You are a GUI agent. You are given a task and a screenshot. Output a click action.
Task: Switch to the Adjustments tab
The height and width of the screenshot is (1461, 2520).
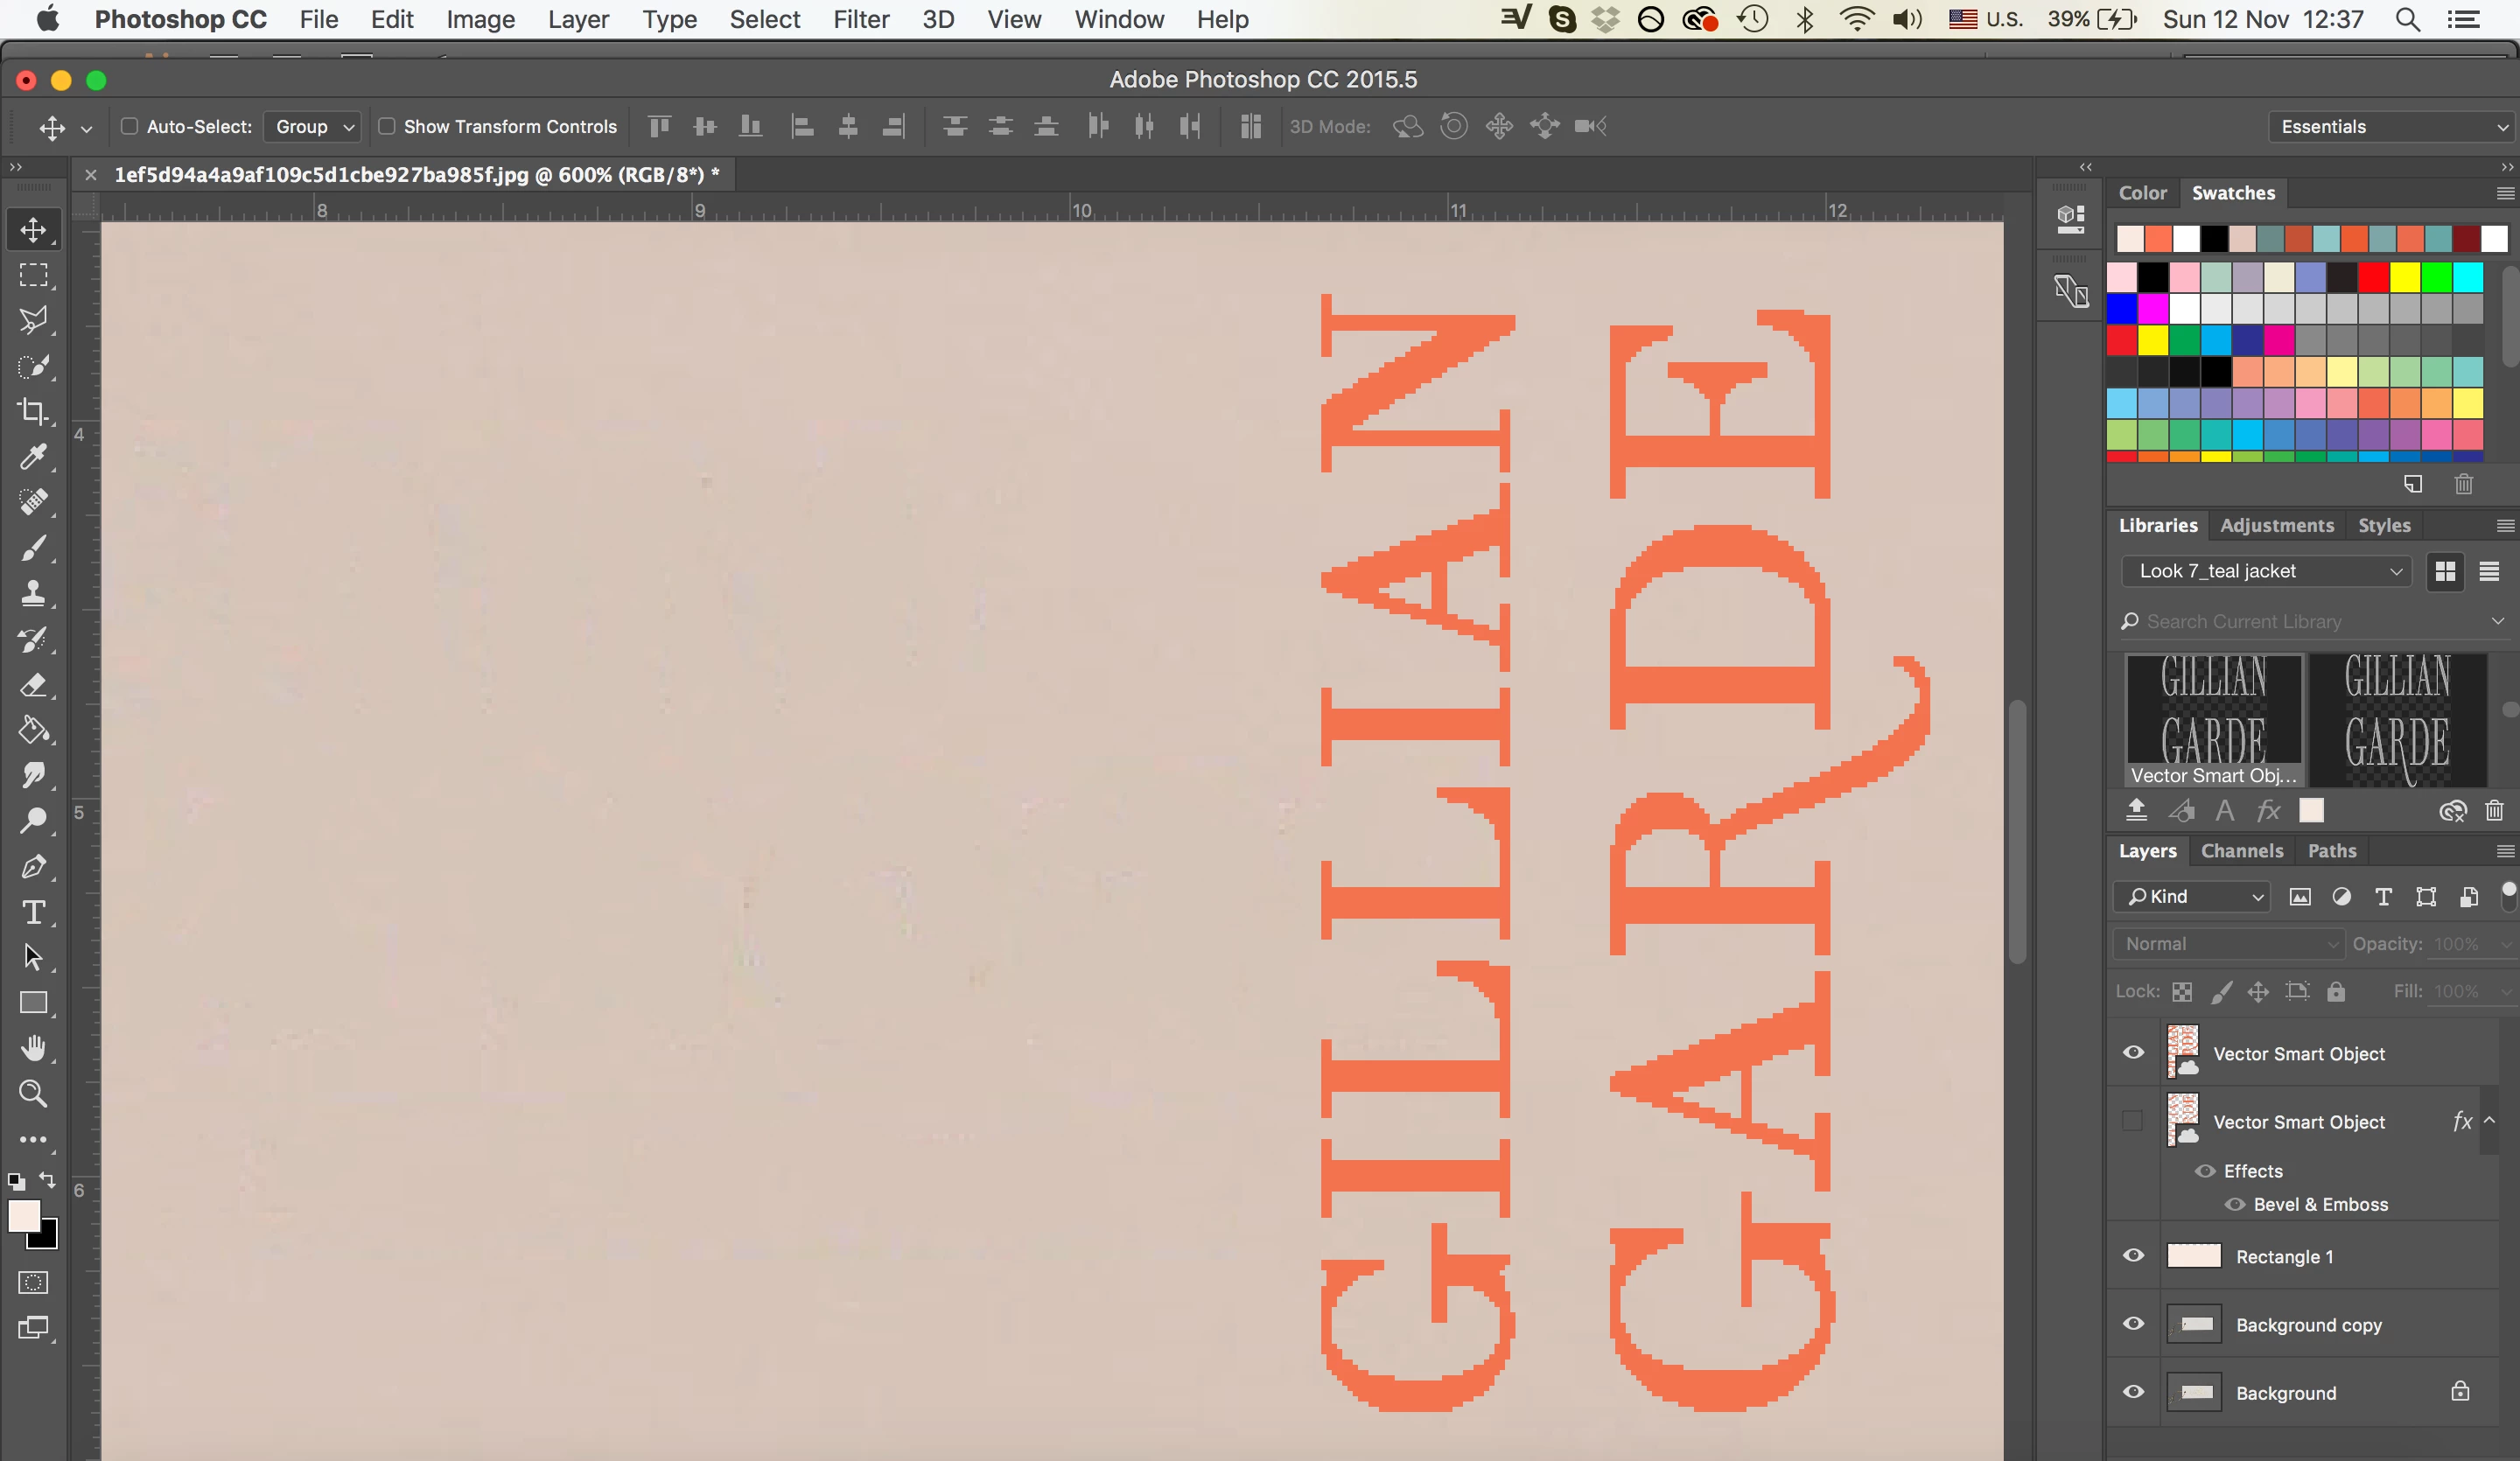coord(2276,525)
